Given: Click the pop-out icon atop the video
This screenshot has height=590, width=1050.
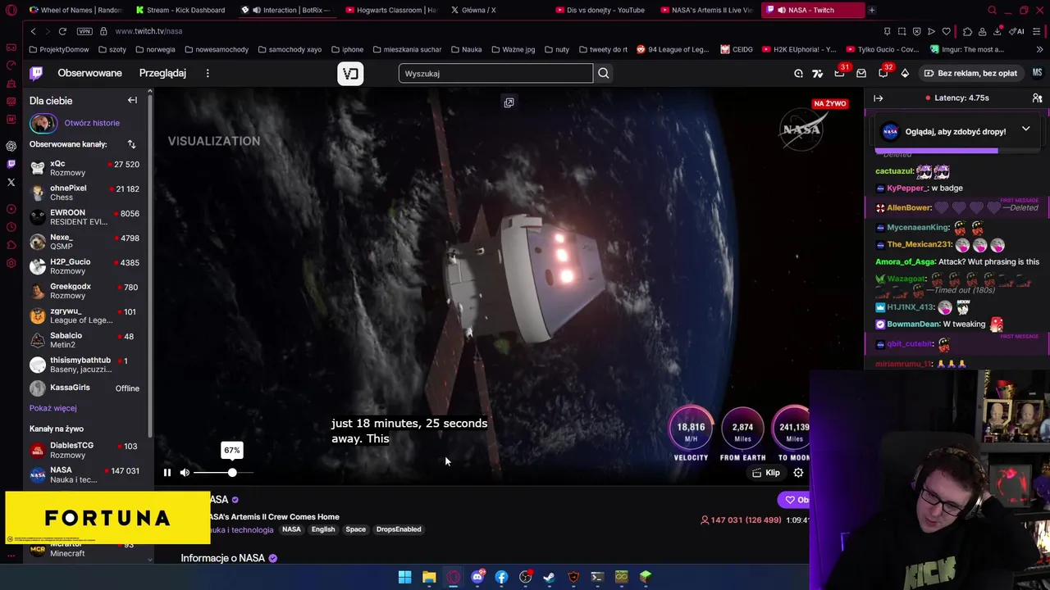Looking at the screenshot, I should (x=509, y=102).
